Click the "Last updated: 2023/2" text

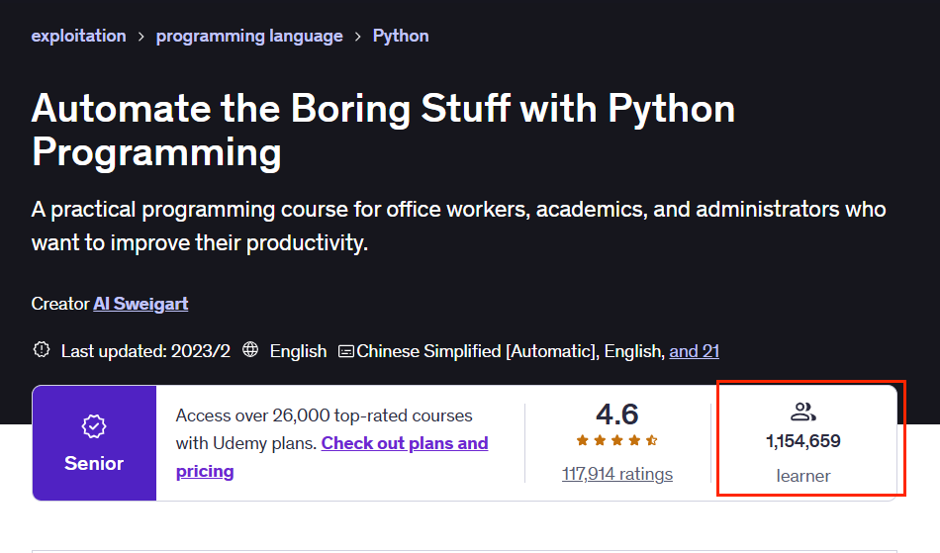(x=145, y=351)
